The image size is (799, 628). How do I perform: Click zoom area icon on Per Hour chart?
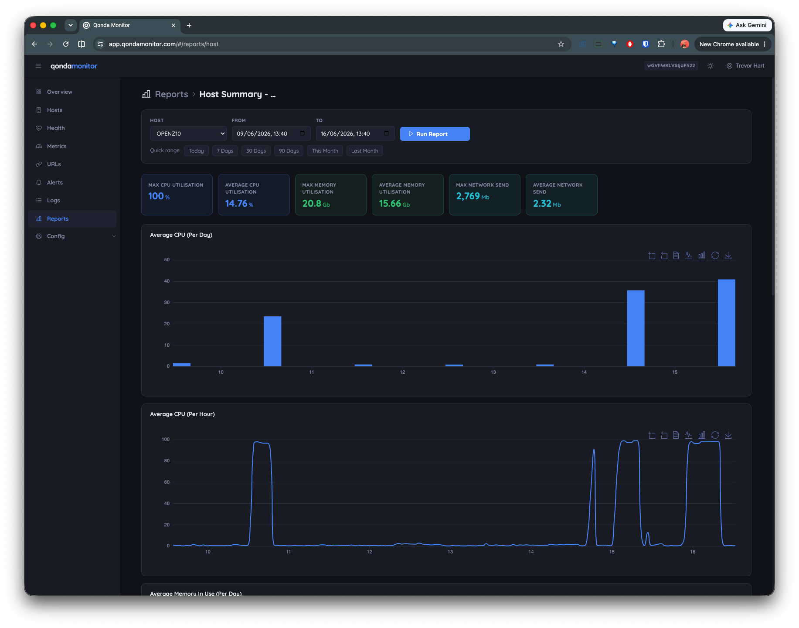click(652, 435)
